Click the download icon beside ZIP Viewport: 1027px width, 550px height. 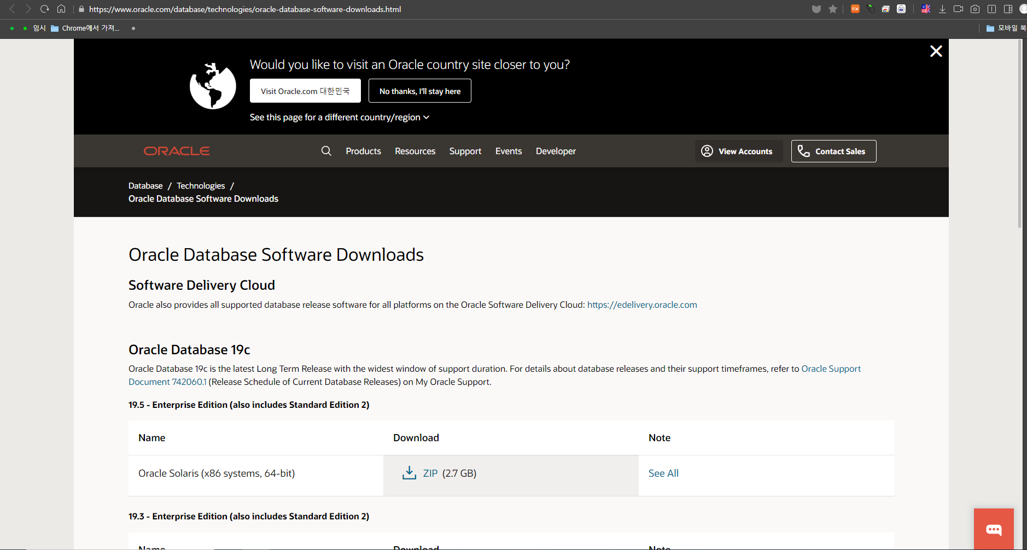(x=409, y=473)
